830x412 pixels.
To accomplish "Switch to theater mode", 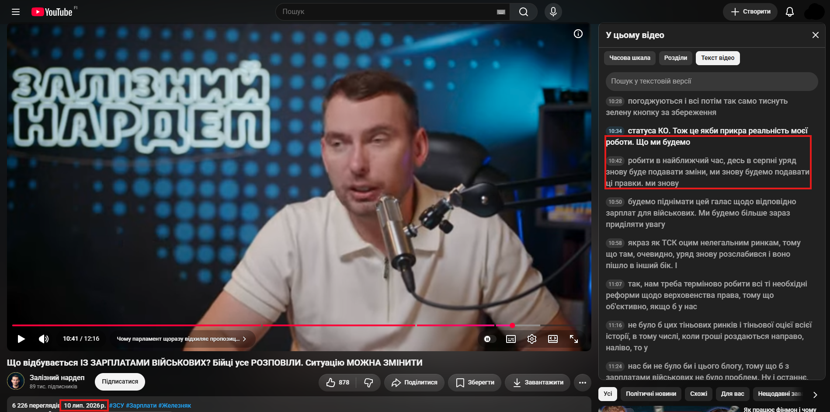I will click(553, 339).
